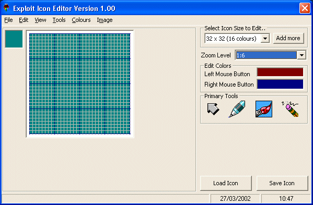
Task: Open the Tools menu
Action: click(x=59, y=20)
